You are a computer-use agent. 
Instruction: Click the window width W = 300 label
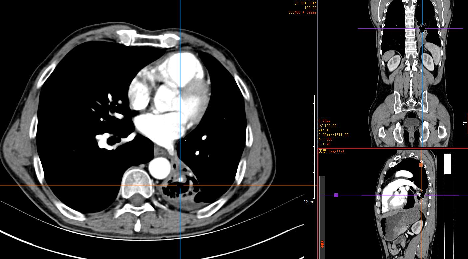pyautogui.click(x=325, y=139)
